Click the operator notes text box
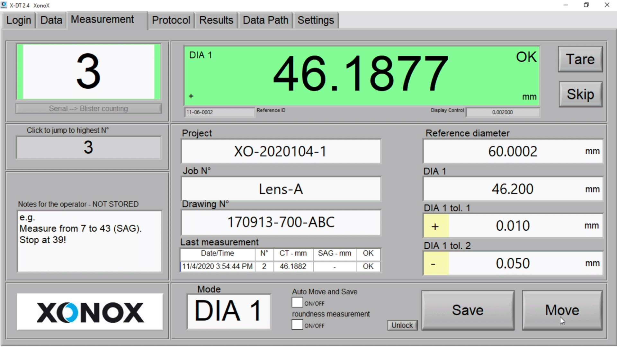The height and width of the screenshot is (347, 617). click(x=89, y=241)
